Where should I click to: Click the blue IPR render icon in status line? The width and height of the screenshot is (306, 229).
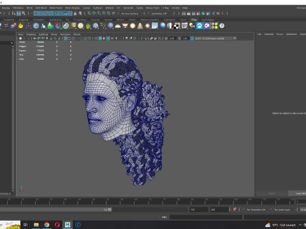pos(203,13)
